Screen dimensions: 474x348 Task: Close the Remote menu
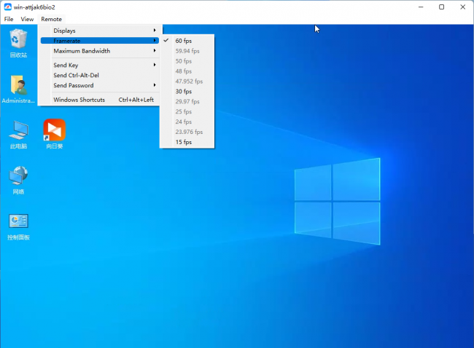51,19
